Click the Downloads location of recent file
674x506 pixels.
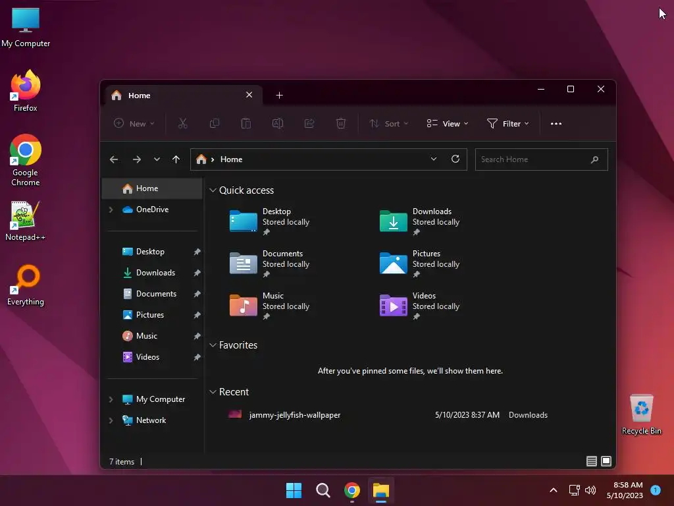(x=528, y=415)
